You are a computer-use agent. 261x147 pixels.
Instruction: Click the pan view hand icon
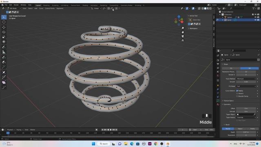click(183, 32)
